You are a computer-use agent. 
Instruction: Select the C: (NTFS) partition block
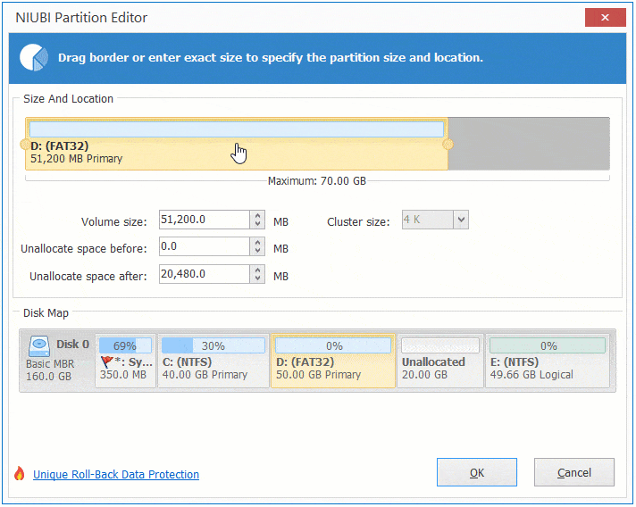(213, 361)
